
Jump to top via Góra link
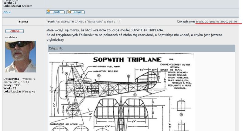tap(7, 12)
